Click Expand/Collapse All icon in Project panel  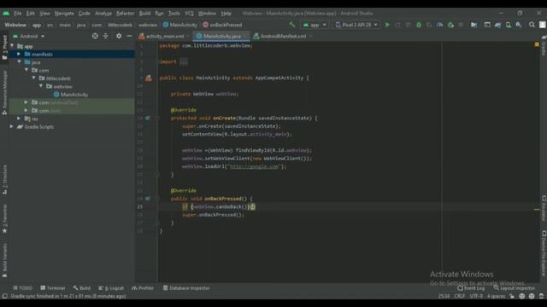pos(106,36)
